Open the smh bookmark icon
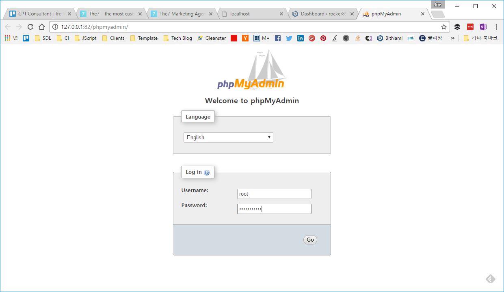Screen dimensions: 504x292 coord(411,38)
